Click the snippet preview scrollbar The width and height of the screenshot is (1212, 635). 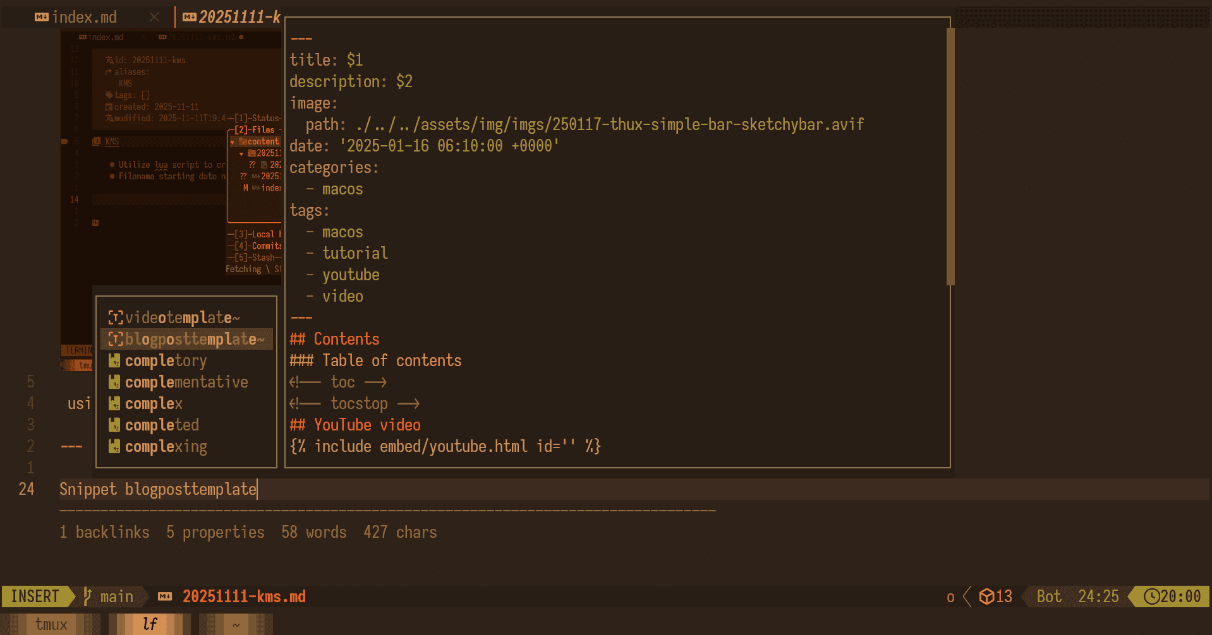click(950, 157)
